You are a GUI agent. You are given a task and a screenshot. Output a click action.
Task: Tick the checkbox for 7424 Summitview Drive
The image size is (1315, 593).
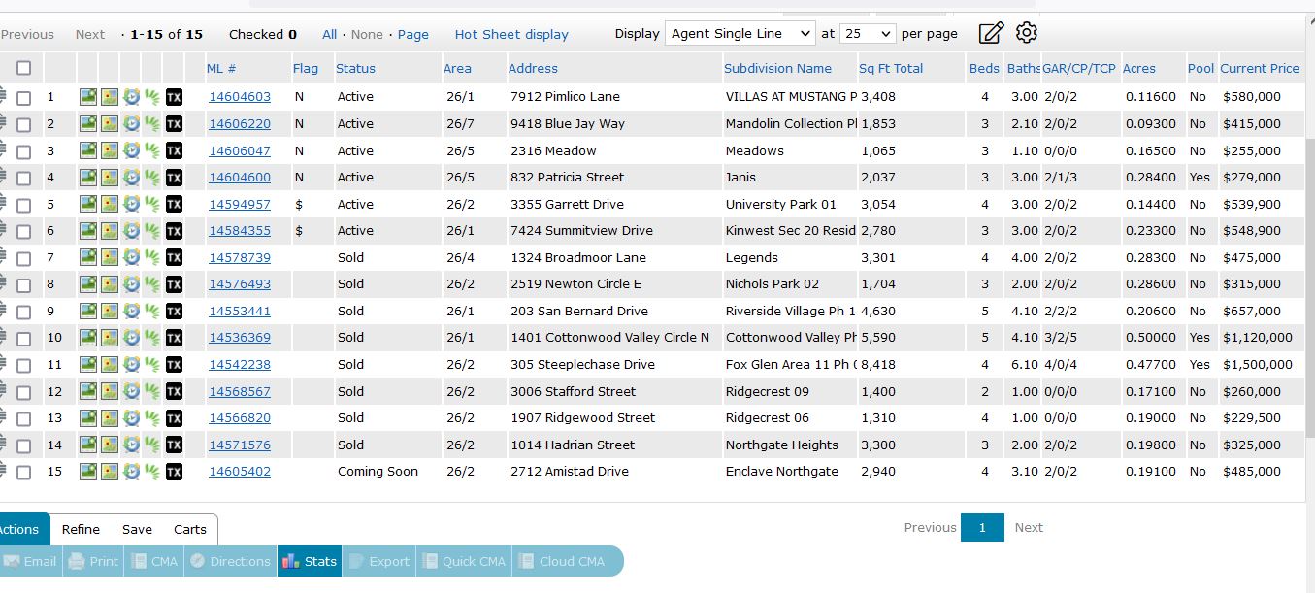[24, 232]
